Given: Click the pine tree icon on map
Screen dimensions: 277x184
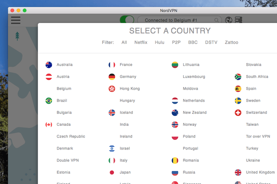Looking at the screenshot, I should (17, 36).
